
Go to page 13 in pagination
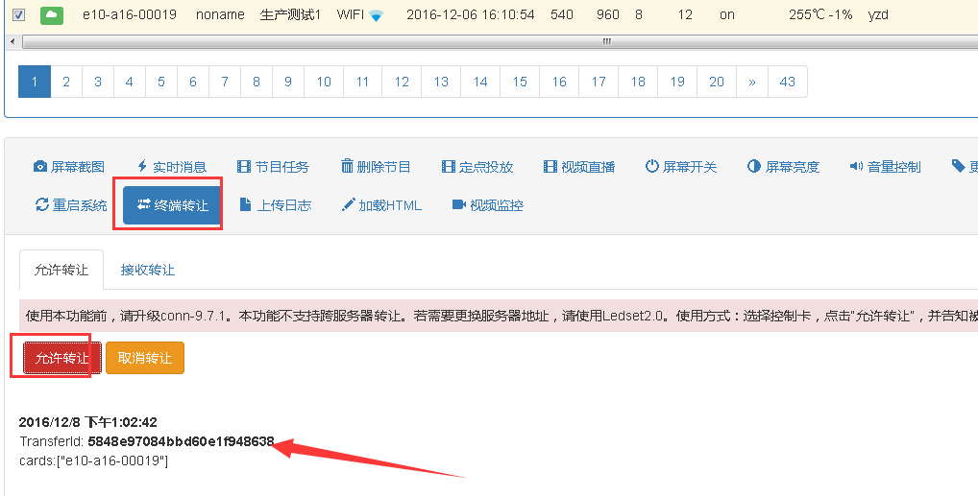click(441, 82)
